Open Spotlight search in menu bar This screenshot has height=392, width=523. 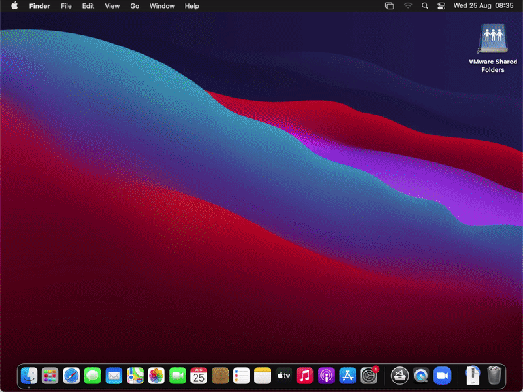(x=425, y=6)
